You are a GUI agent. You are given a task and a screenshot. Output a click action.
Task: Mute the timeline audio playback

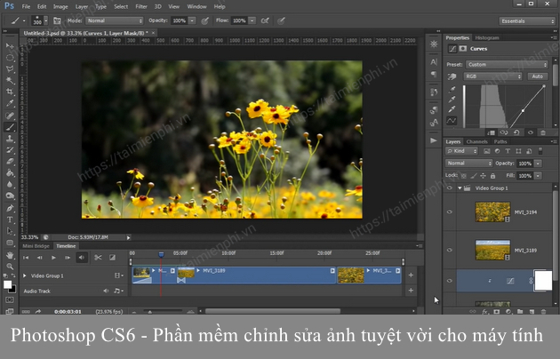[x=82, y=258]
